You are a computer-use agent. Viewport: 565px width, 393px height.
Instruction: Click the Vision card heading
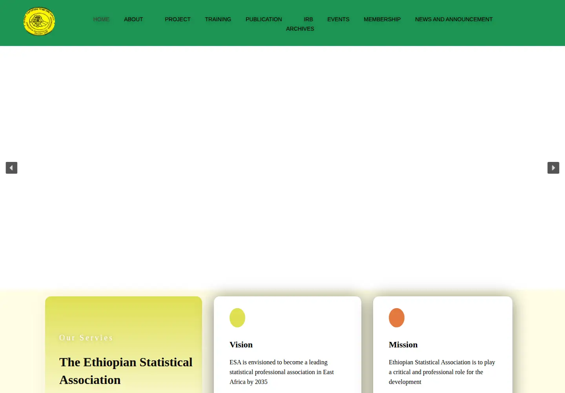click(x=241, y=345)
